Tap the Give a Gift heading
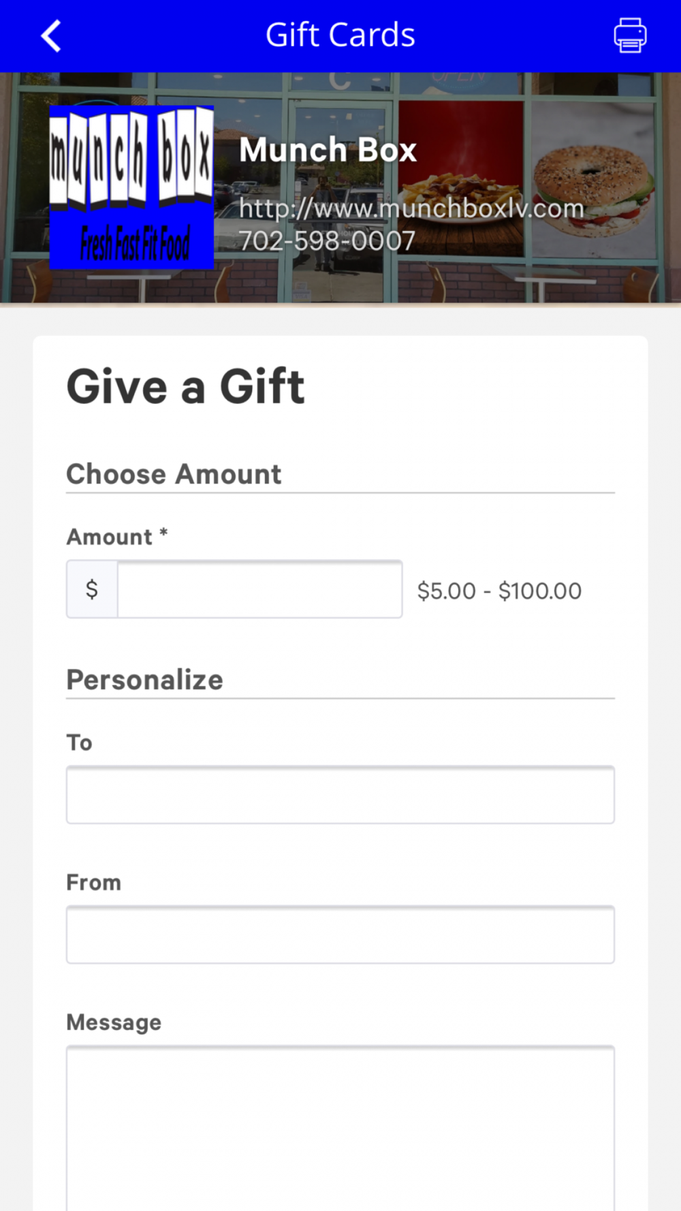This screenshot has width=681, height=1211. point(185,387)
